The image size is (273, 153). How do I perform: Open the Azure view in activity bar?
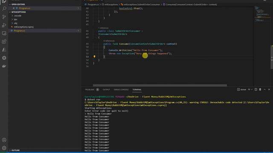coord(4,50)
